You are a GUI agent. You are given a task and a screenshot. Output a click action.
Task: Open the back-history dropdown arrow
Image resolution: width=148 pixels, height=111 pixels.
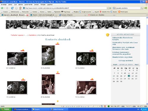click(x=4, y=8)
